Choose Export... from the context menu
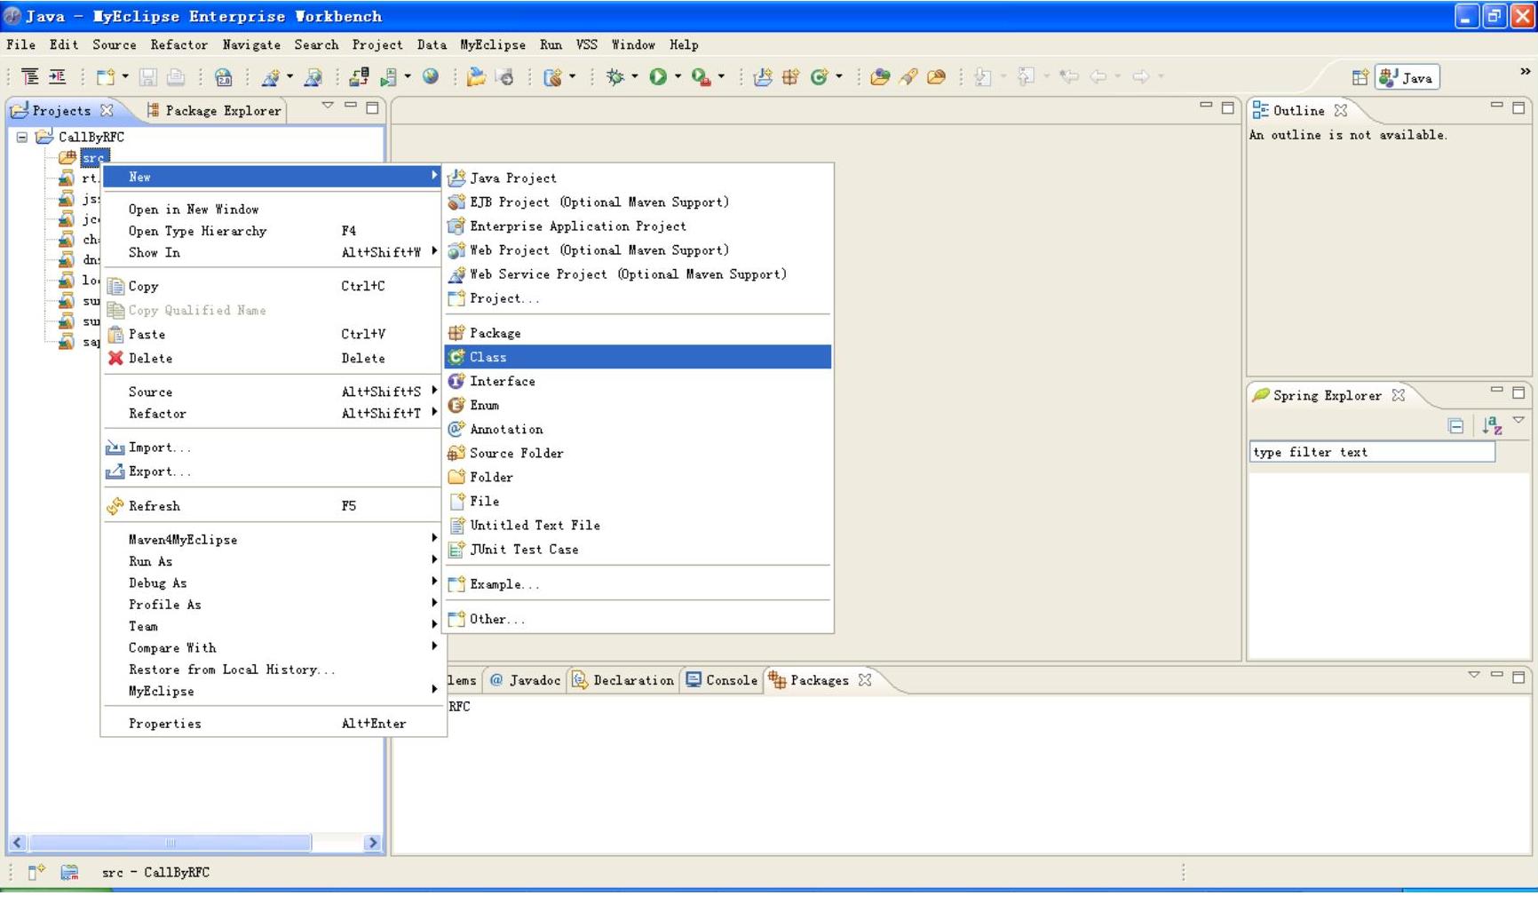 [273, 471]
